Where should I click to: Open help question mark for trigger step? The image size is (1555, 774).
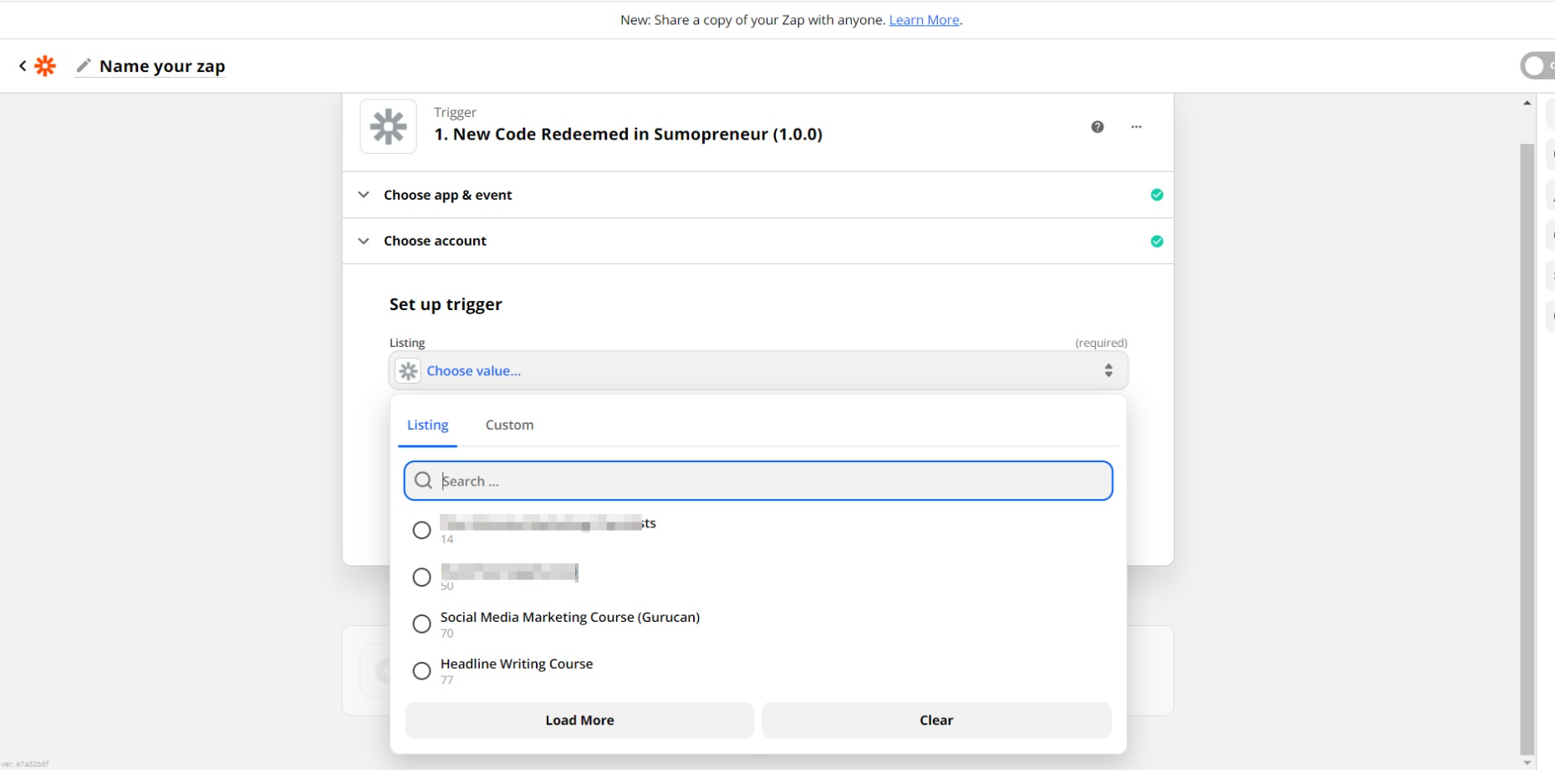(1097, 126)
